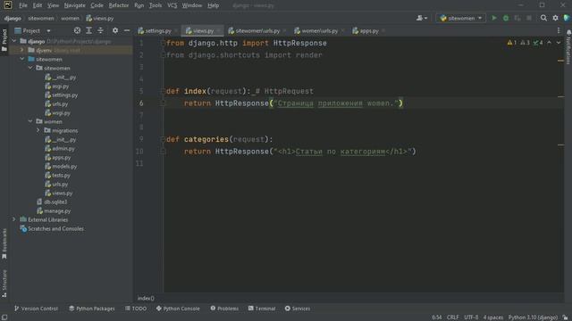Open TODO tool window
The height and width of the screenshot is (321, 572).
click(136, 309)
